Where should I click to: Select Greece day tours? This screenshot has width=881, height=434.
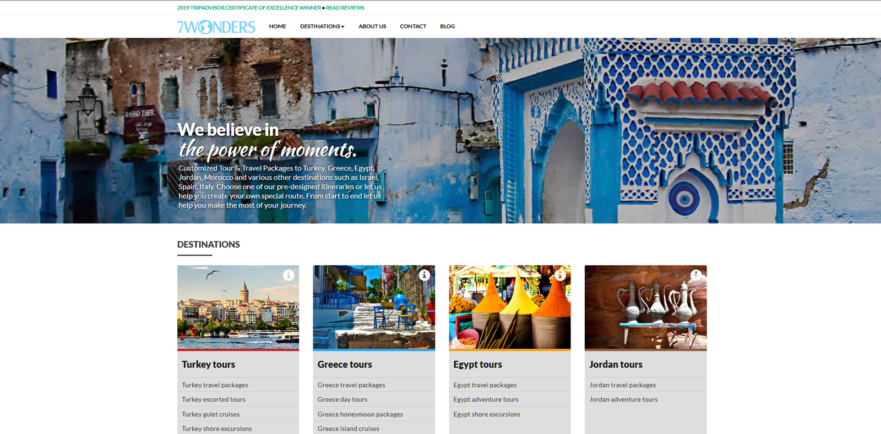342,399
